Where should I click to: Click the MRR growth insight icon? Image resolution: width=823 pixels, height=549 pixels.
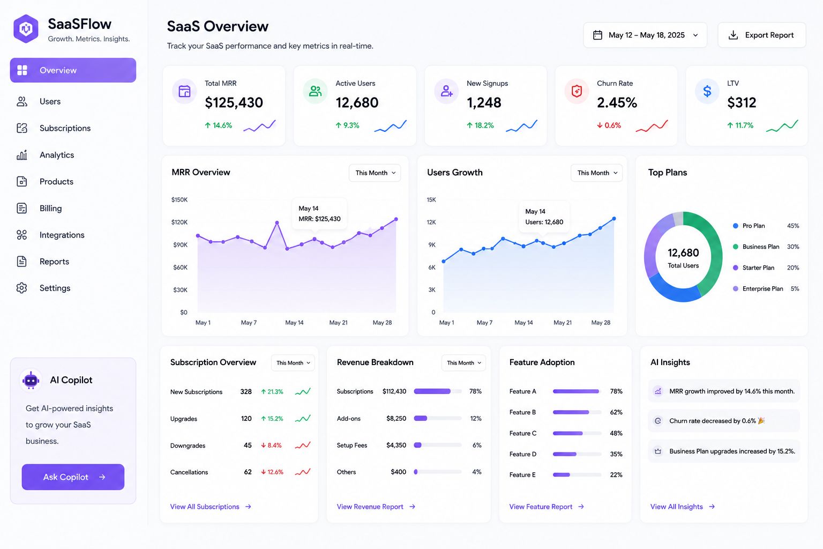[x=658, y=391]
